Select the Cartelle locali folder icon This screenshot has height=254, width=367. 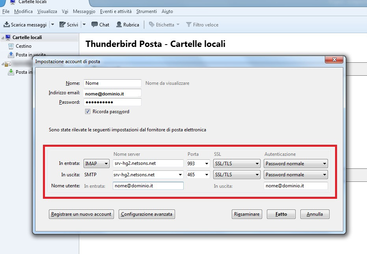coord(8,37)
